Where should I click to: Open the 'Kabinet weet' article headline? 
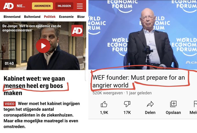tap(34, 86)
